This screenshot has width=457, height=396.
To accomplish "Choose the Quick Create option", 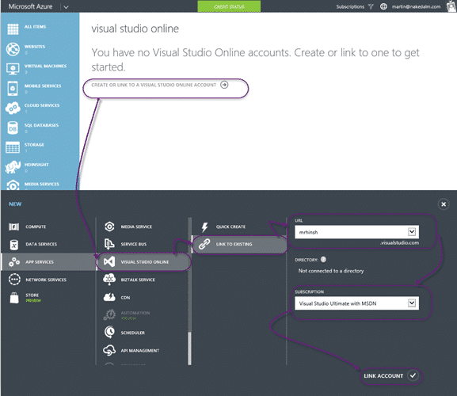I will (239, 227).
